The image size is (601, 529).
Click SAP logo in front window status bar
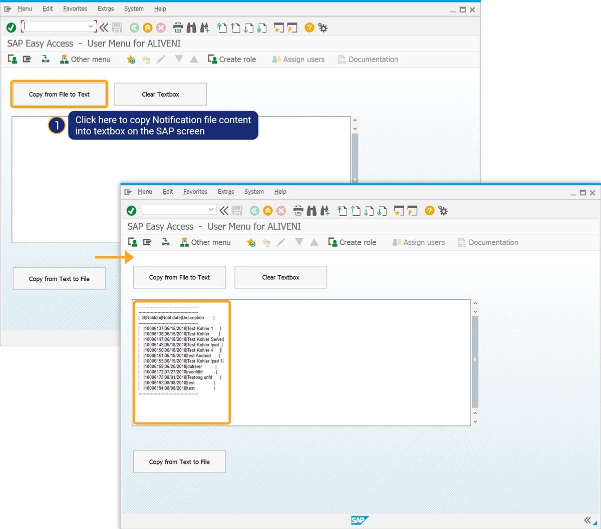tap(360, 520)
